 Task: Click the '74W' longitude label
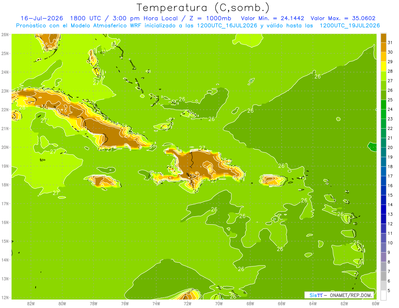pos(156,303)
